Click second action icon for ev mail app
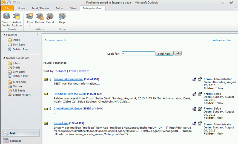 (200, 123)
